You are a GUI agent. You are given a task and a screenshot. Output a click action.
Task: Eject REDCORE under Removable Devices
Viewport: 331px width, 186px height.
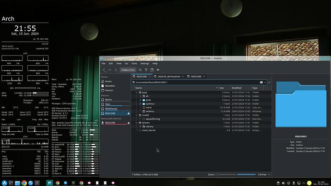coord(129,123)
